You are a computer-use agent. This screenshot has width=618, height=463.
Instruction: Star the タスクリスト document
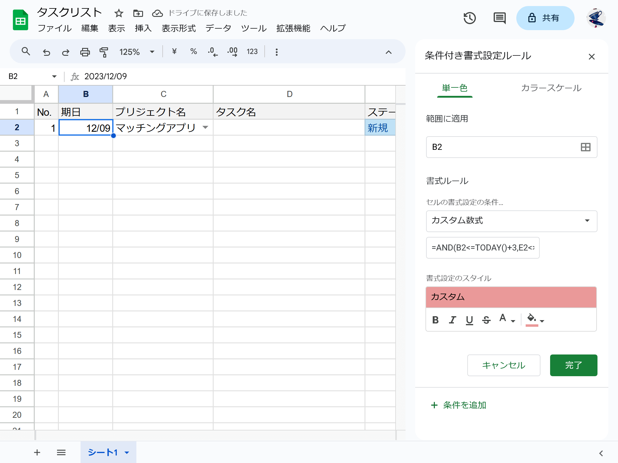click(119, 13)
